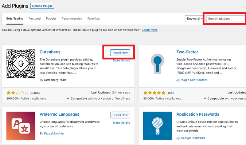Open the Application Passwords title link
This screenshot has height=145, width=246.
[x=198, y=114]
